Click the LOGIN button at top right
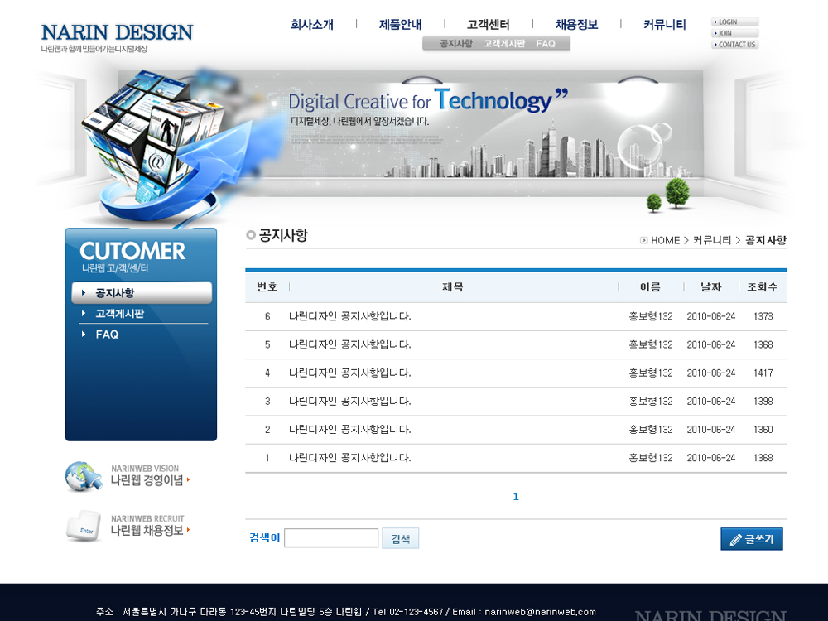 coord(734,22)
